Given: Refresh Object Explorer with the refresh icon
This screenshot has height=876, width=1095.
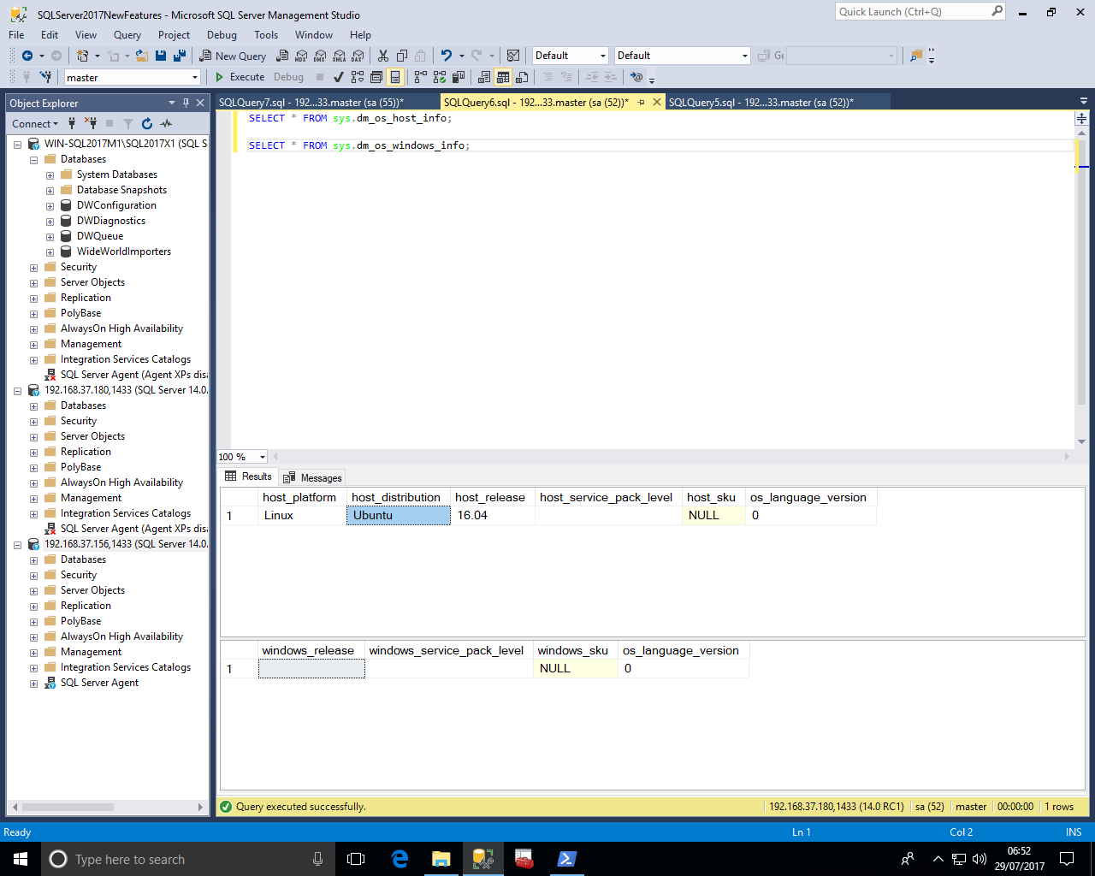Looking at the screenshot, I should 147,124.
